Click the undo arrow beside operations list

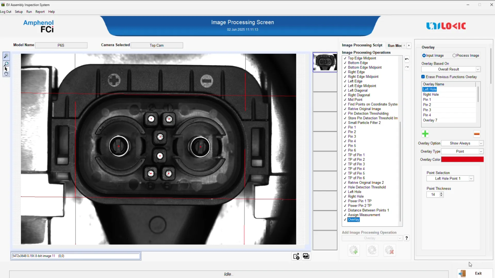pos(407,59)
